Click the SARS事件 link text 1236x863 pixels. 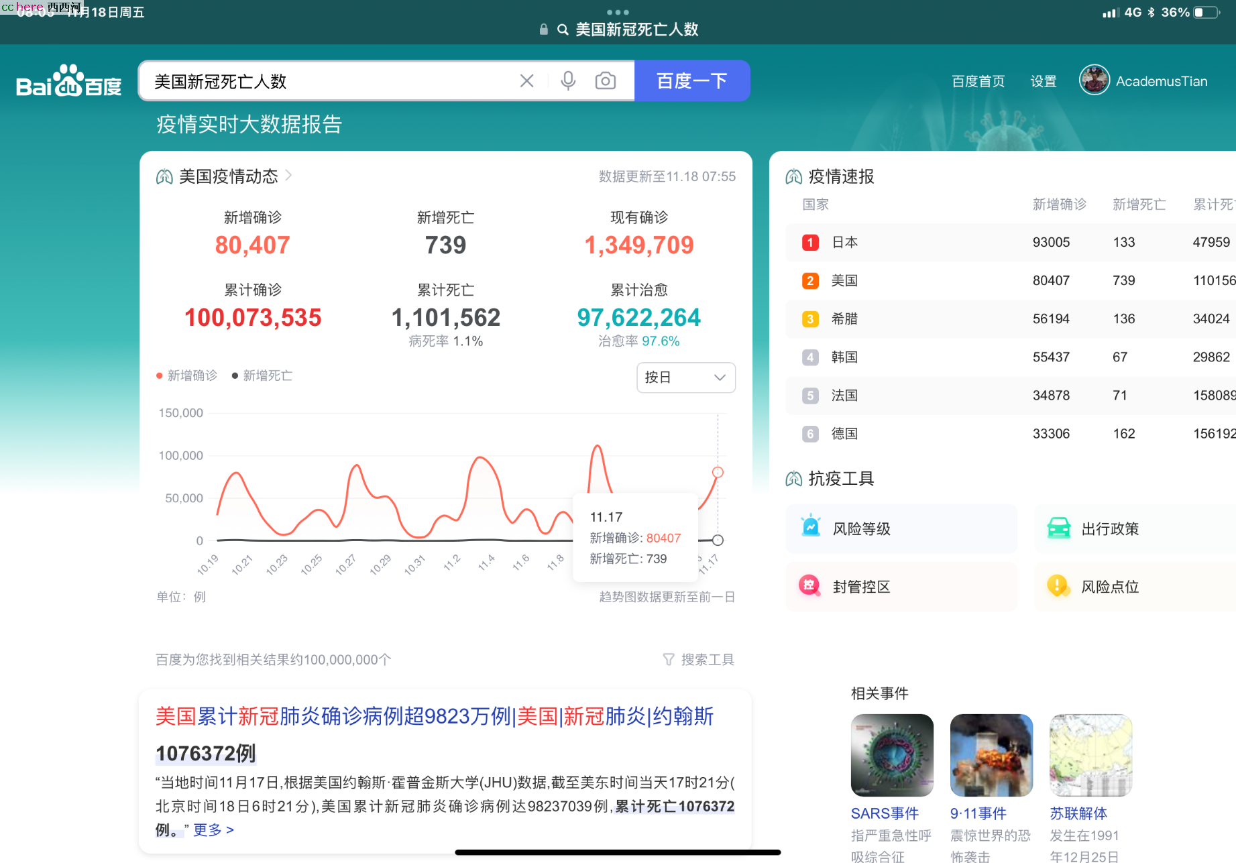coord(885,813)
